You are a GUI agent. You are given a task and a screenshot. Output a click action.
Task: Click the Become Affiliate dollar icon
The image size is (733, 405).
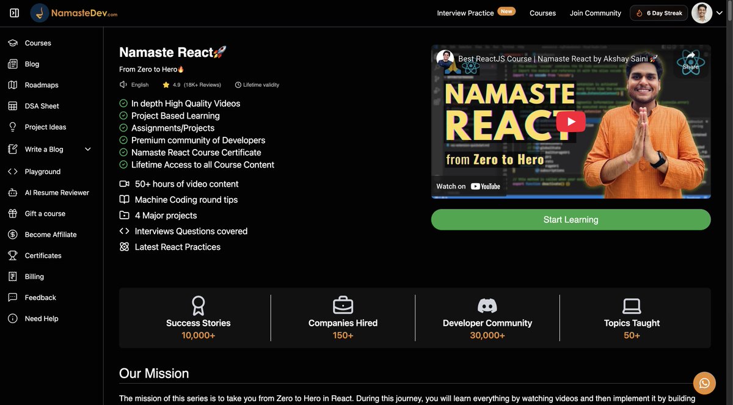(13, 235)
